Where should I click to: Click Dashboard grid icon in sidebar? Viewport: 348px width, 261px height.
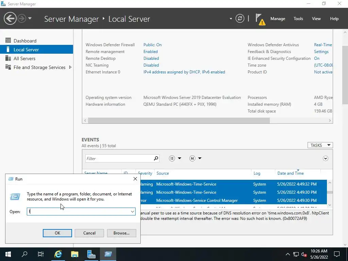tap(8, 40)
